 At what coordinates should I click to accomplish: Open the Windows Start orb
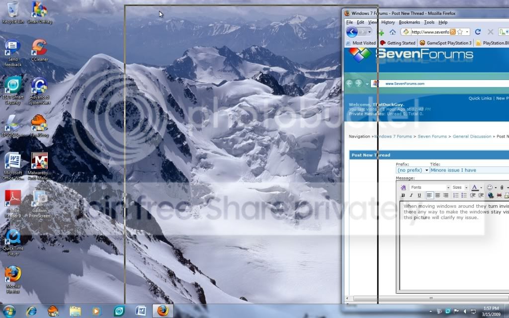coord(9,311)
